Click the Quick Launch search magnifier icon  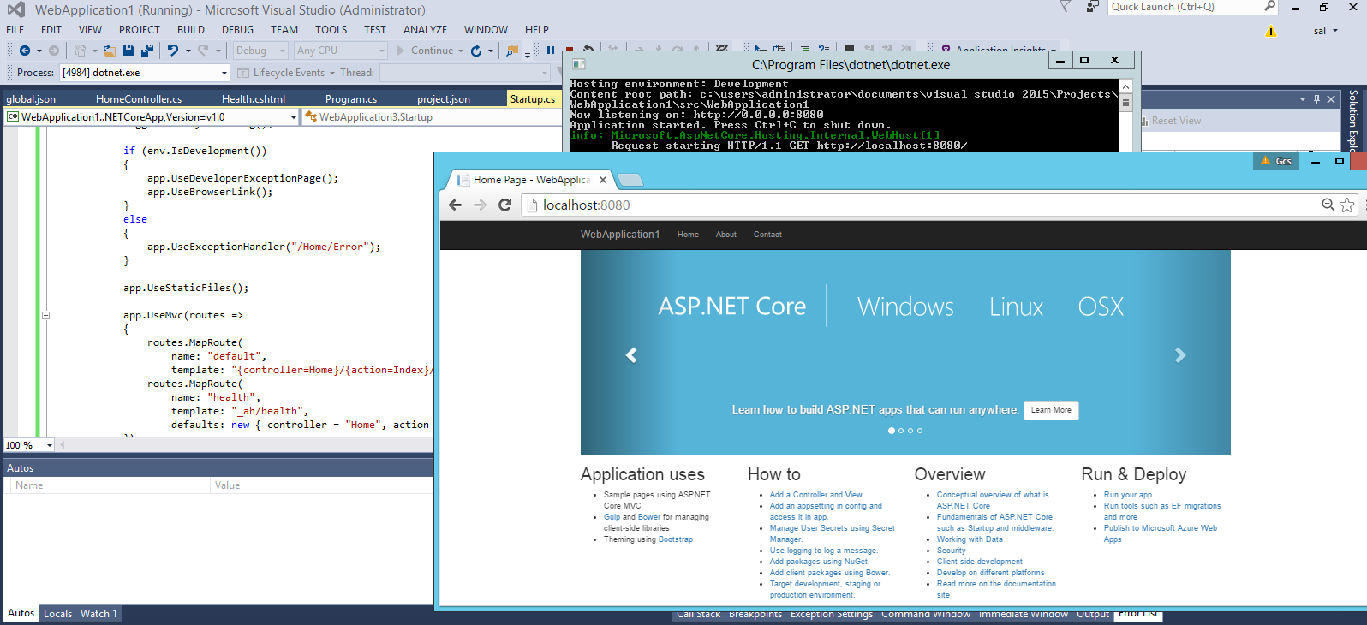point(1270,6)
